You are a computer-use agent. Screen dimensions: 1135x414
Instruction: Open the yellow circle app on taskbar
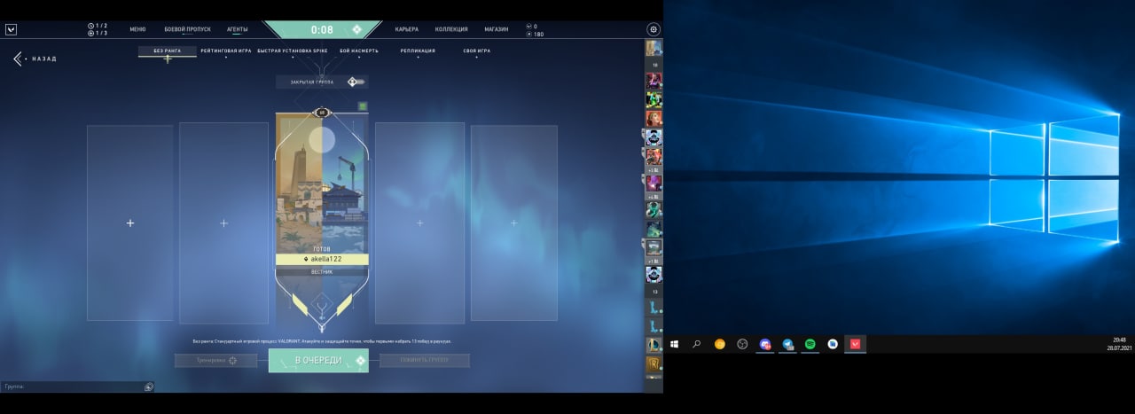tap(720, 344)
